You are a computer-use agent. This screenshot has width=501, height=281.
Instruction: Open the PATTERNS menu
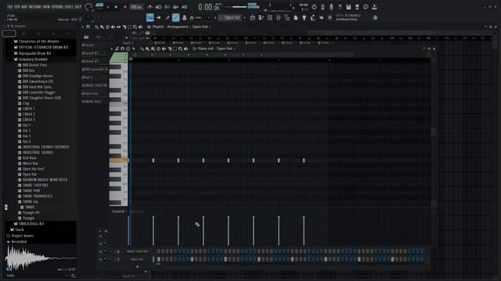tap(35, 7)
